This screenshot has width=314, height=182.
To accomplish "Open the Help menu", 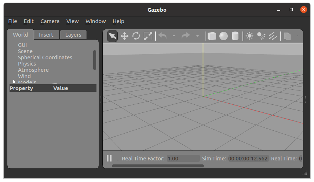I will coord(118,21).
